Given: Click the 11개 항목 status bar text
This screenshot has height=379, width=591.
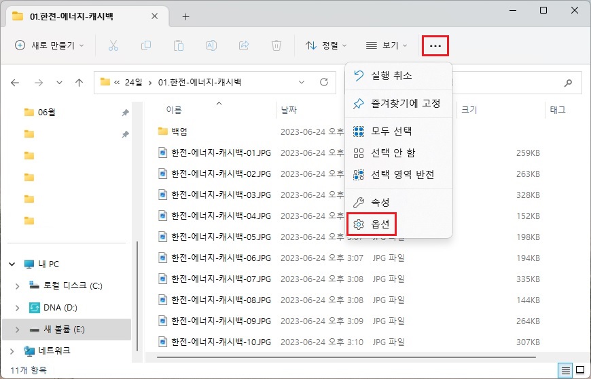Looking at the screenshot, I should (x=29, y=370).
